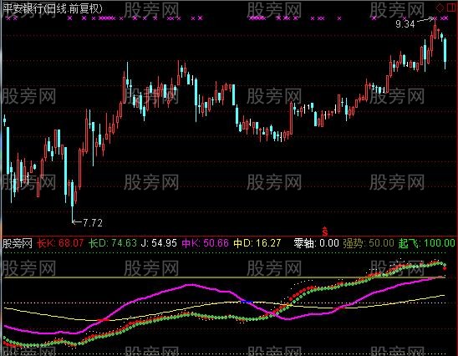Click the 股旁网 indicator name label

[x=17, y=243]
